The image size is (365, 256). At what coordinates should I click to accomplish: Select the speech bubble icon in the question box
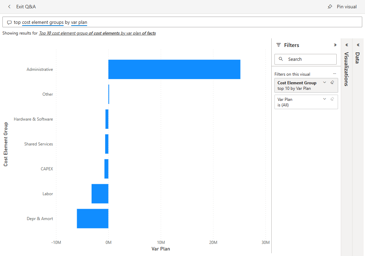(9, 22)
